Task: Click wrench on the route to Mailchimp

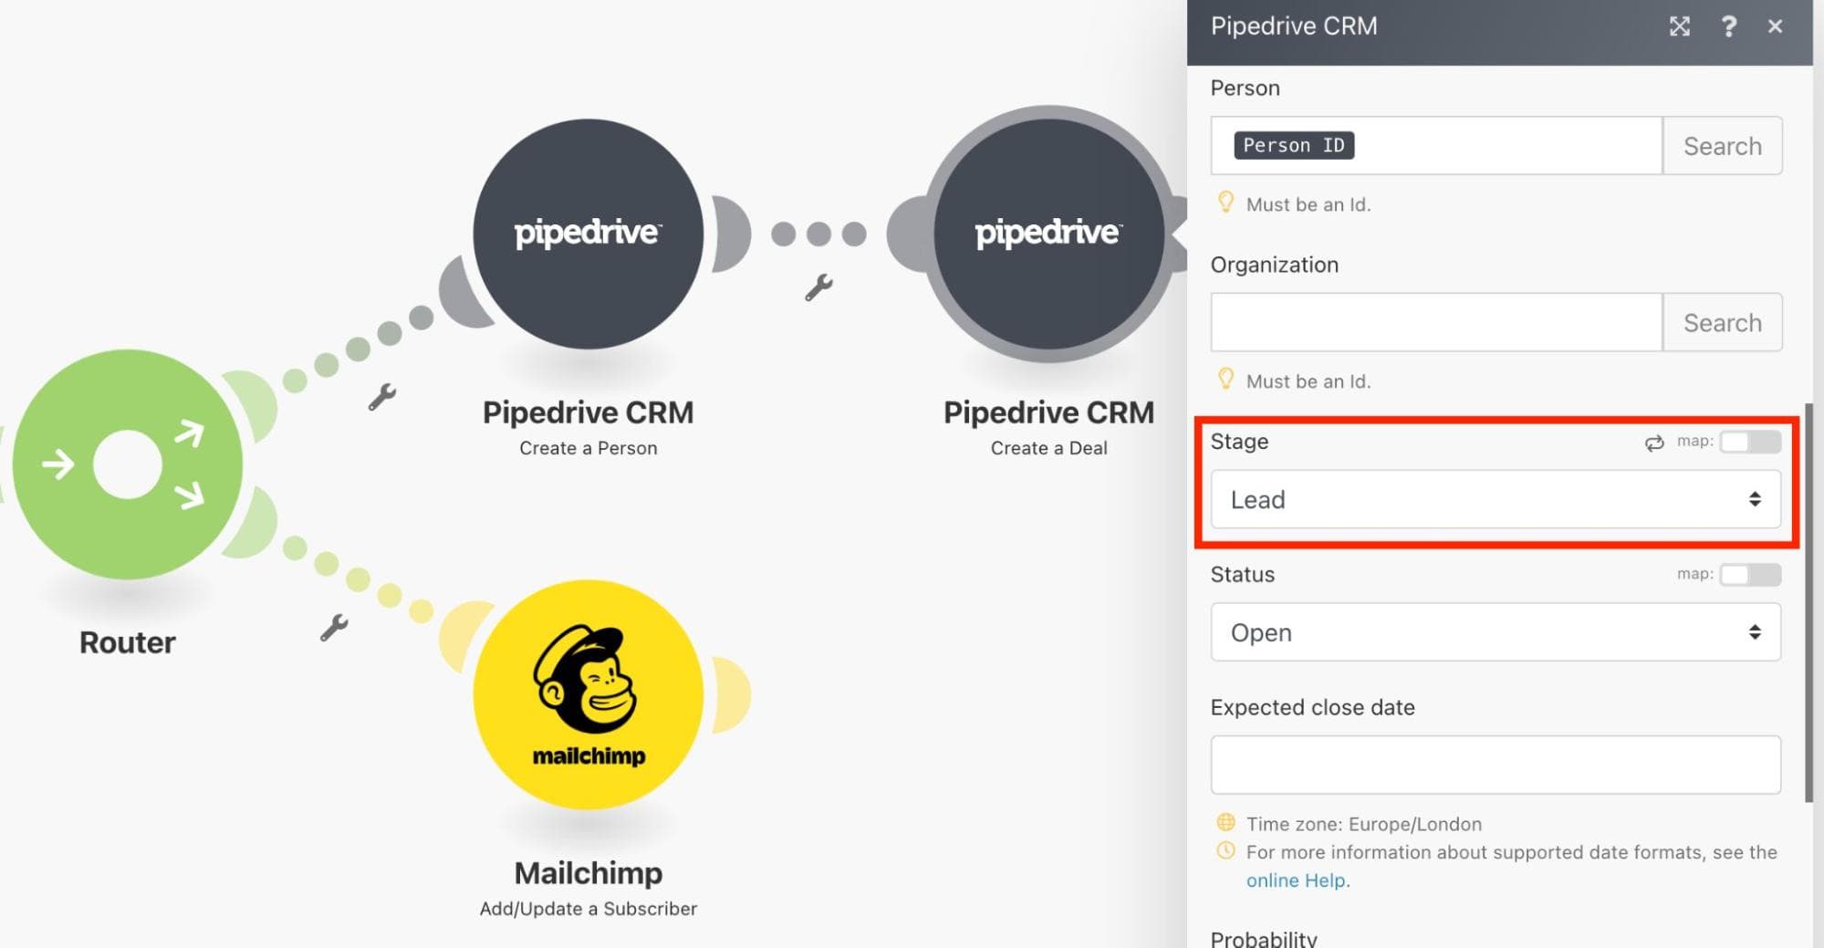Action: pos(334,628)
